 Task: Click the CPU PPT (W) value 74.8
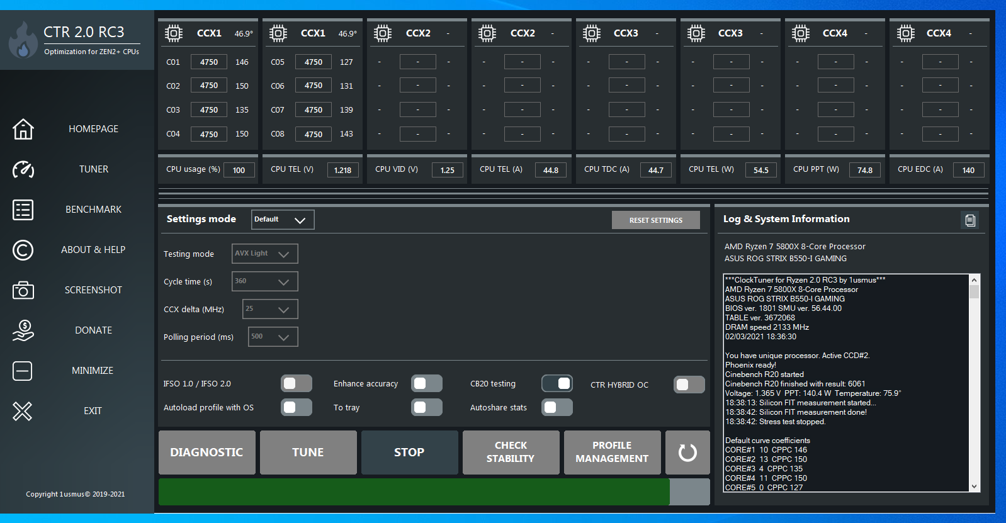pos(865,170)
